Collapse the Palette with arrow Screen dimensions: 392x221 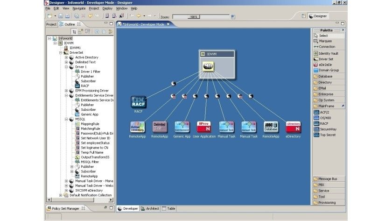click(x=343, y=30)
